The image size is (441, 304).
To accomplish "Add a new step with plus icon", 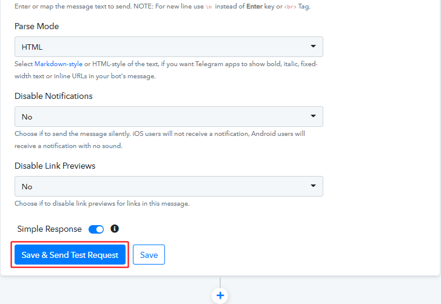I will coord(220,296).
